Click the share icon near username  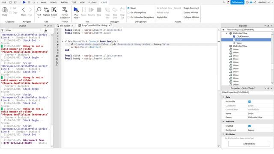[x=255, y=2]
